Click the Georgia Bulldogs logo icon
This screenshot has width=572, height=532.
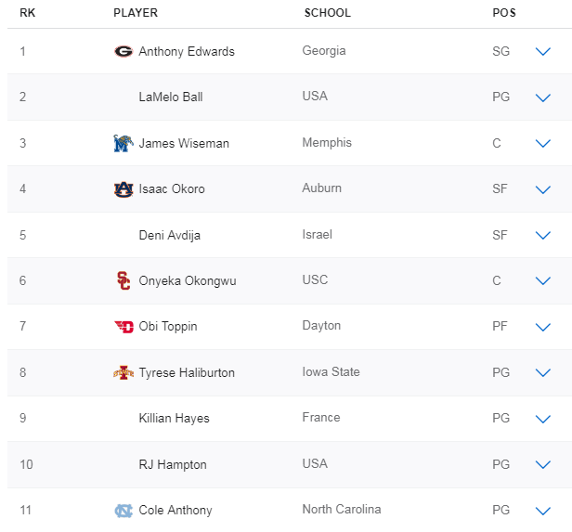pyautogui.click(x=123, y=52)
